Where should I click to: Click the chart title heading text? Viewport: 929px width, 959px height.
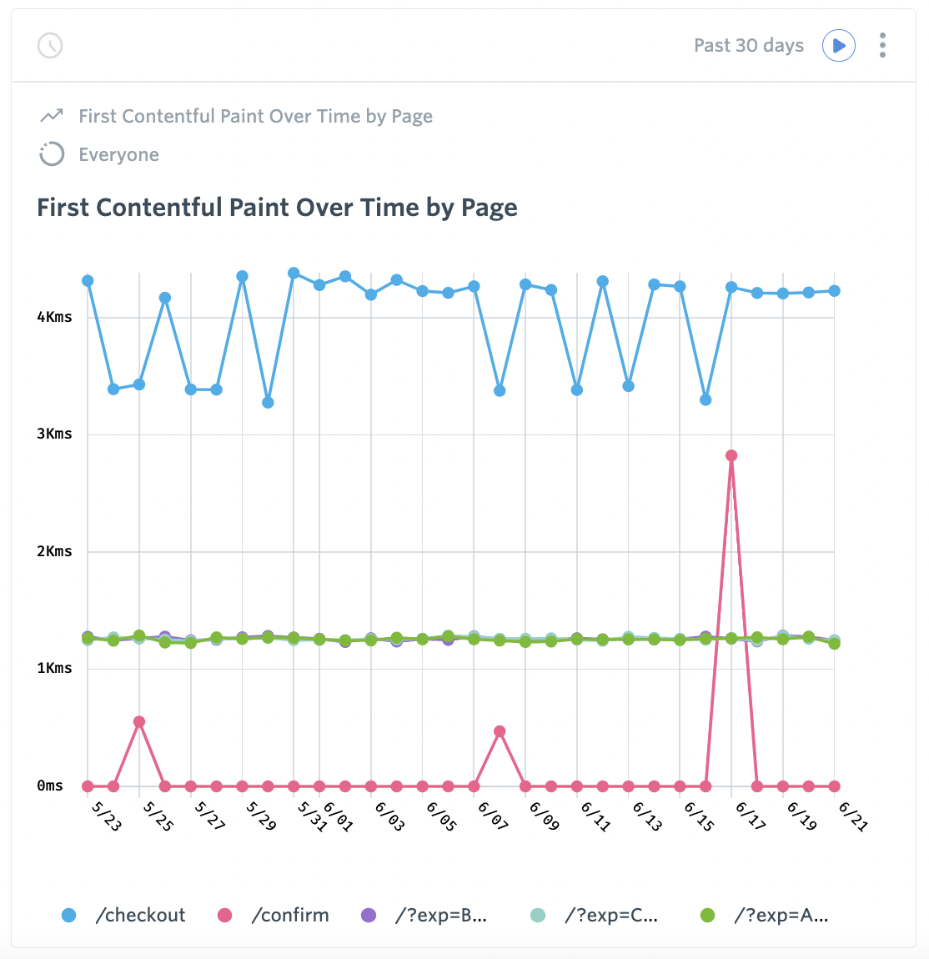pyautogui.click(x=277, y=208)
